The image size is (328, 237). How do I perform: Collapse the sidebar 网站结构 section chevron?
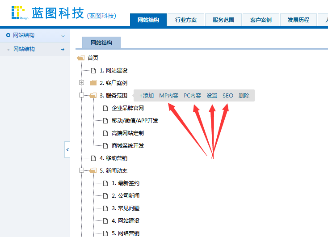coord(63,36)
